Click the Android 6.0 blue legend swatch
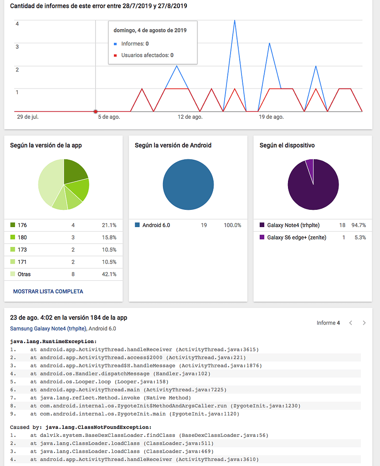 (138, 225)
